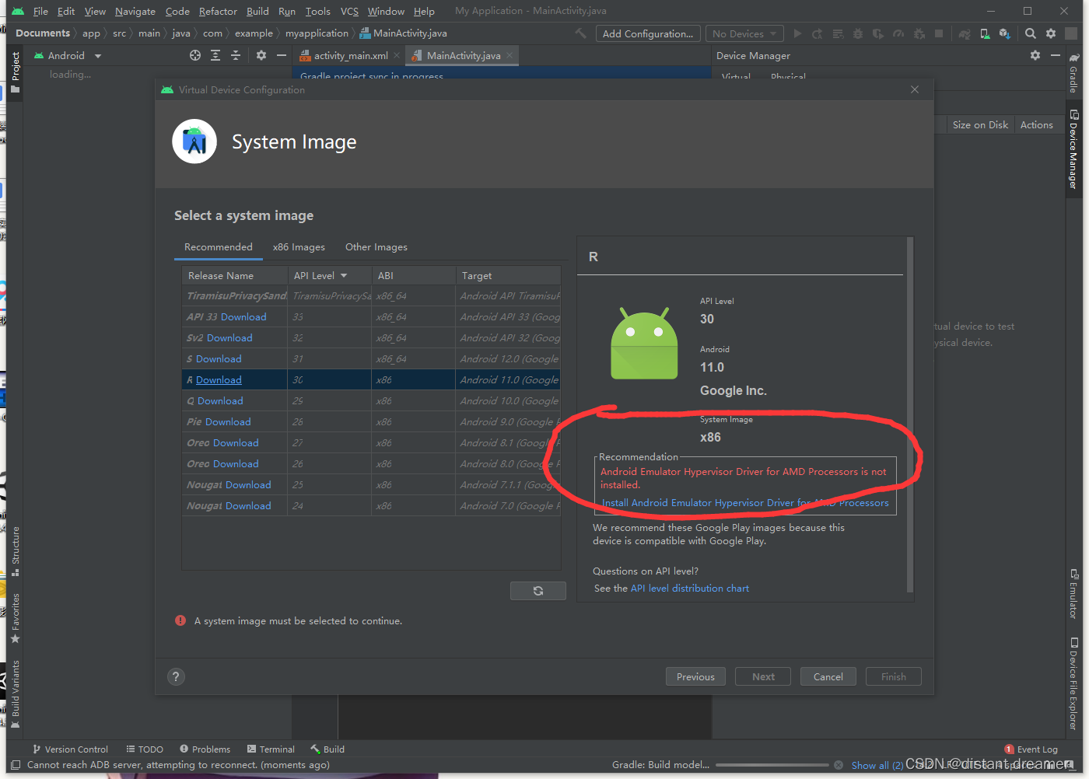Open the Refactor menu

tap(218, 11)
